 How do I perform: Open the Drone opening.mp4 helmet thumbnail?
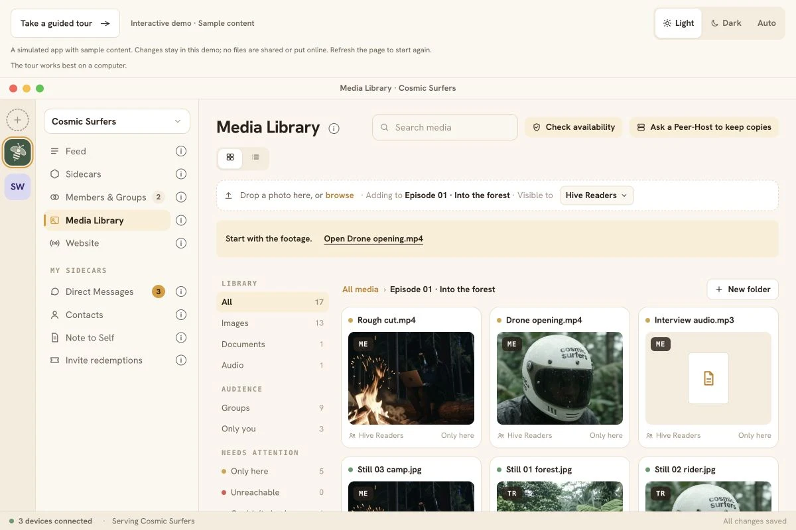[x=560, y=378]
